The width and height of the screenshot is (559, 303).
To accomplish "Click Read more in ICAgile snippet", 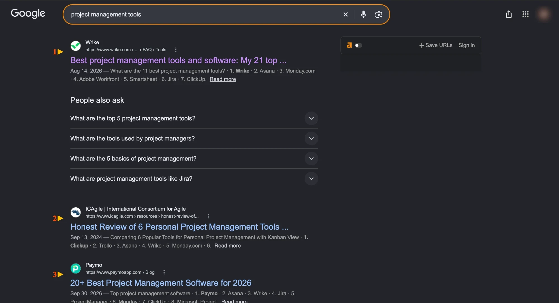I will 228,246.
